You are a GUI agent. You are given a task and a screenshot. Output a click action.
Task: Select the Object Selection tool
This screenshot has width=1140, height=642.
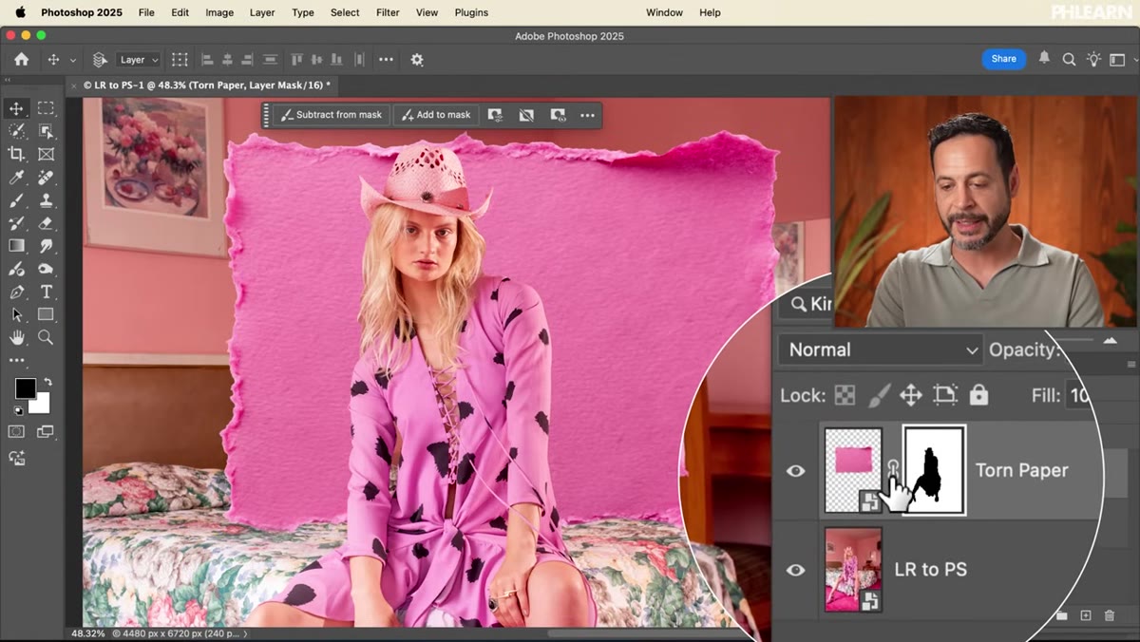click(46, 131)
